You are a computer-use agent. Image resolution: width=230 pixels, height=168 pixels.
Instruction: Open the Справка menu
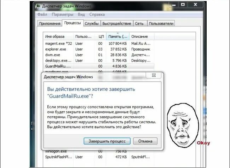tap(97, 14)
